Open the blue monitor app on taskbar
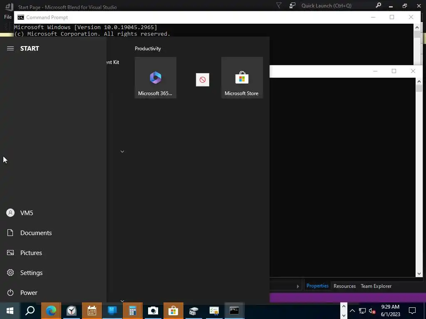426x319 pixels. 112,311
